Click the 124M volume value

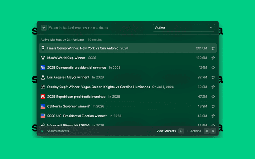(203, 68)
